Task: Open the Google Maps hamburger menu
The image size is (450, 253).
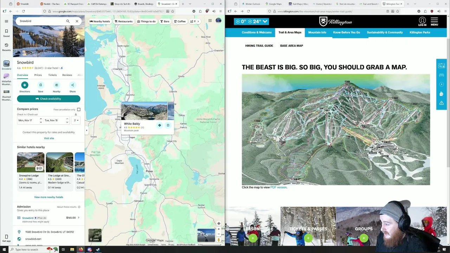Action: point(6,21)
